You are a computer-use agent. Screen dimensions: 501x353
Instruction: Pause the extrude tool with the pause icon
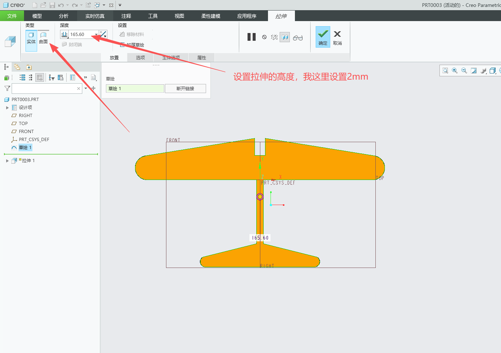(252, 37)
